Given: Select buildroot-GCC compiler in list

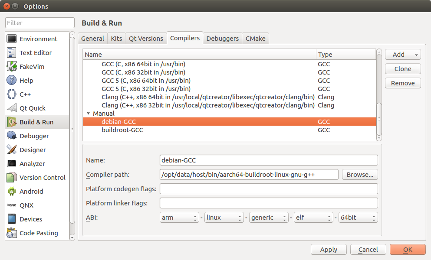Looking at the screenshot, I should click(122, 130).
